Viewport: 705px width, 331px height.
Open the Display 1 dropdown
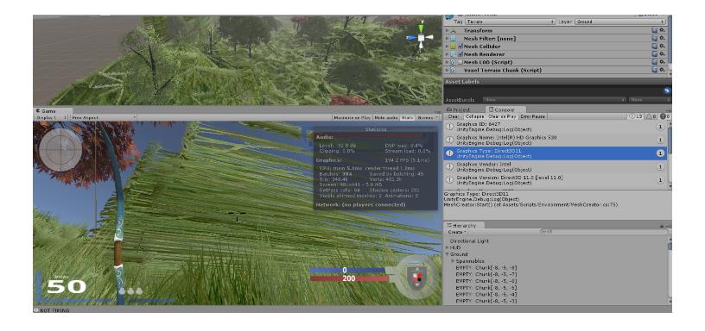(x=52, y=117)
